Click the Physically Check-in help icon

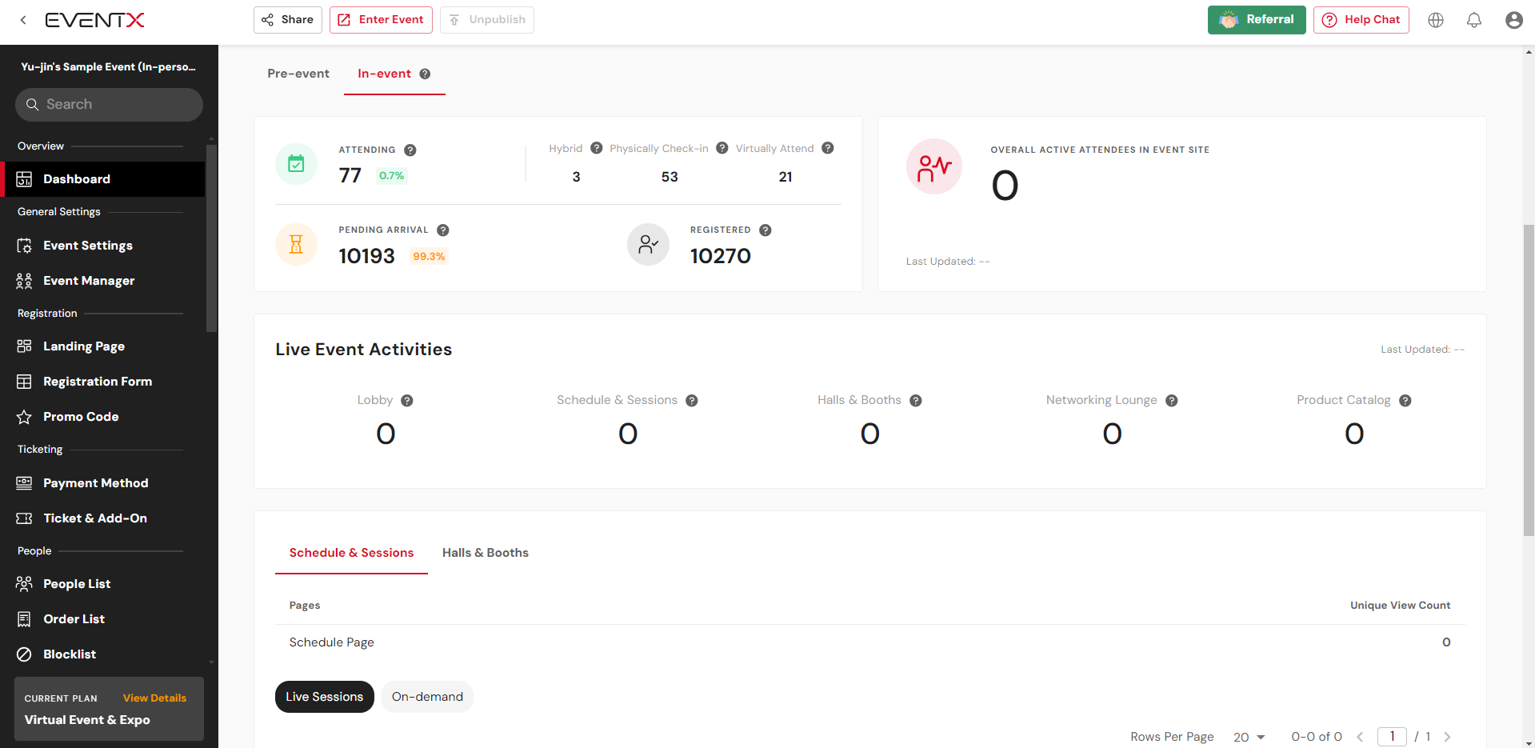(x=722, y=148)
